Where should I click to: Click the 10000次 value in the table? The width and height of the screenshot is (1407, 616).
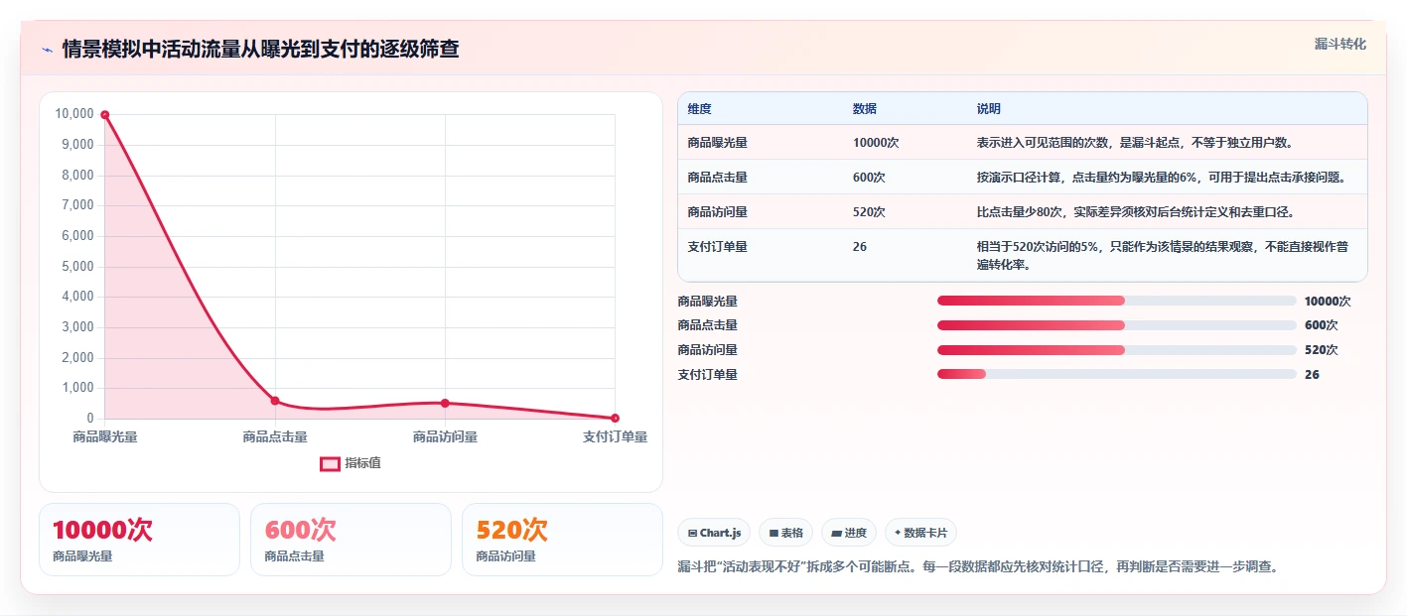(x=876, y=143)
